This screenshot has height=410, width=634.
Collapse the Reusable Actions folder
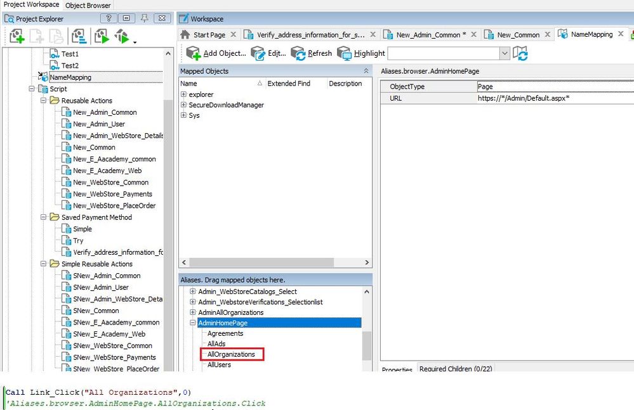(x=44, y=101)
